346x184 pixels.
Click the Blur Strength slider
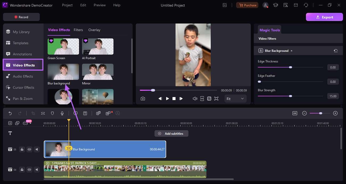pyautogui.click(x=290, y=96)
